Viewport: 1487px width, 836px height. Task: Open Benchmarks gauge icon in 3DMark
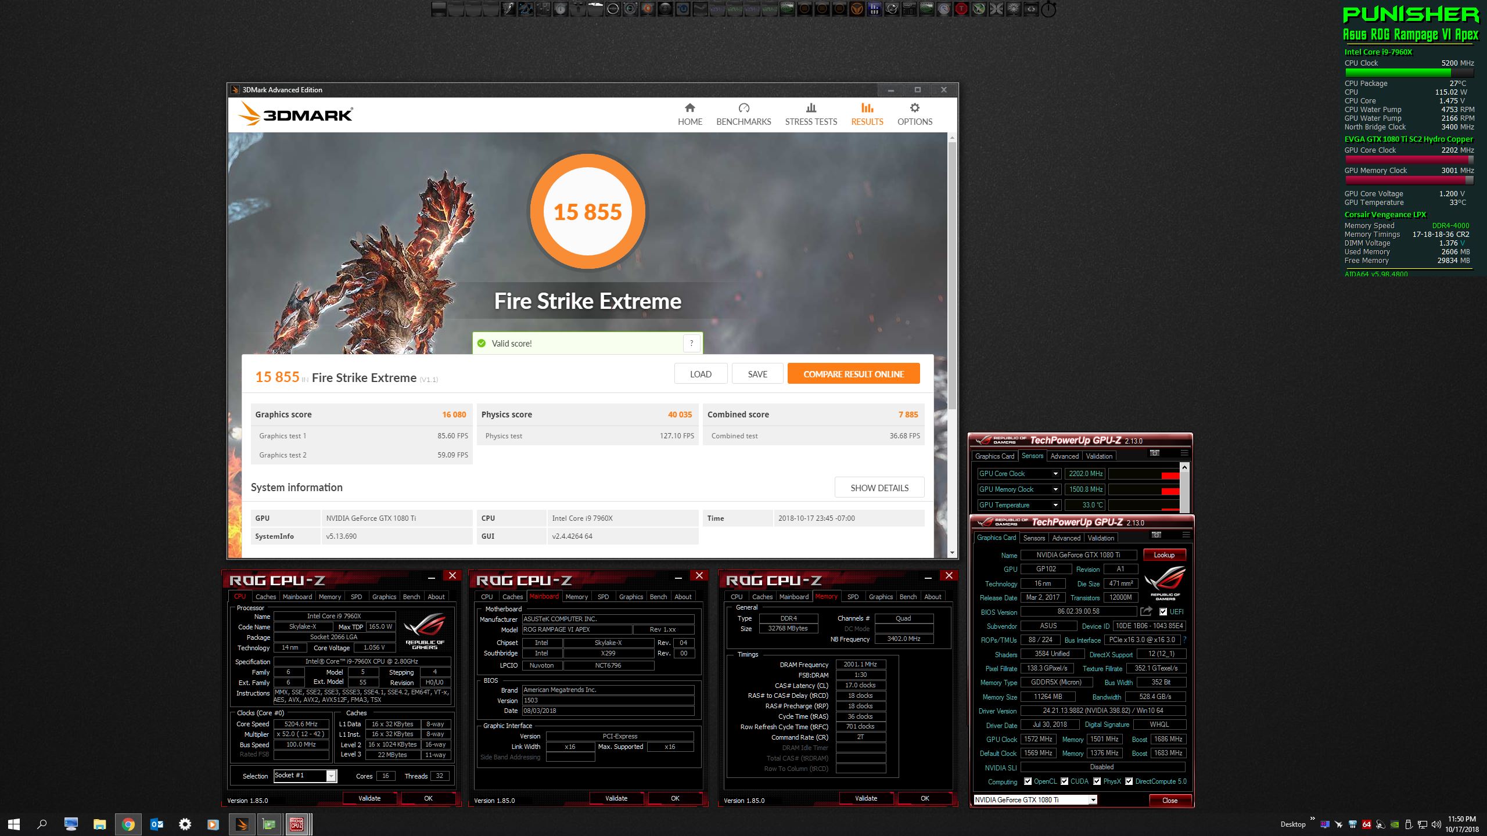point(743,108)
